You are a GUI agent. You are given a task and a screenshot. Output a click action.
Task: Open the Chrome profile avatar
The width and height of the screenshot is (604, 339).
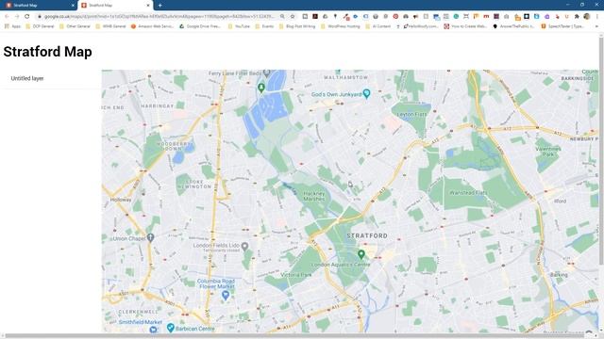tap(587, 17)
